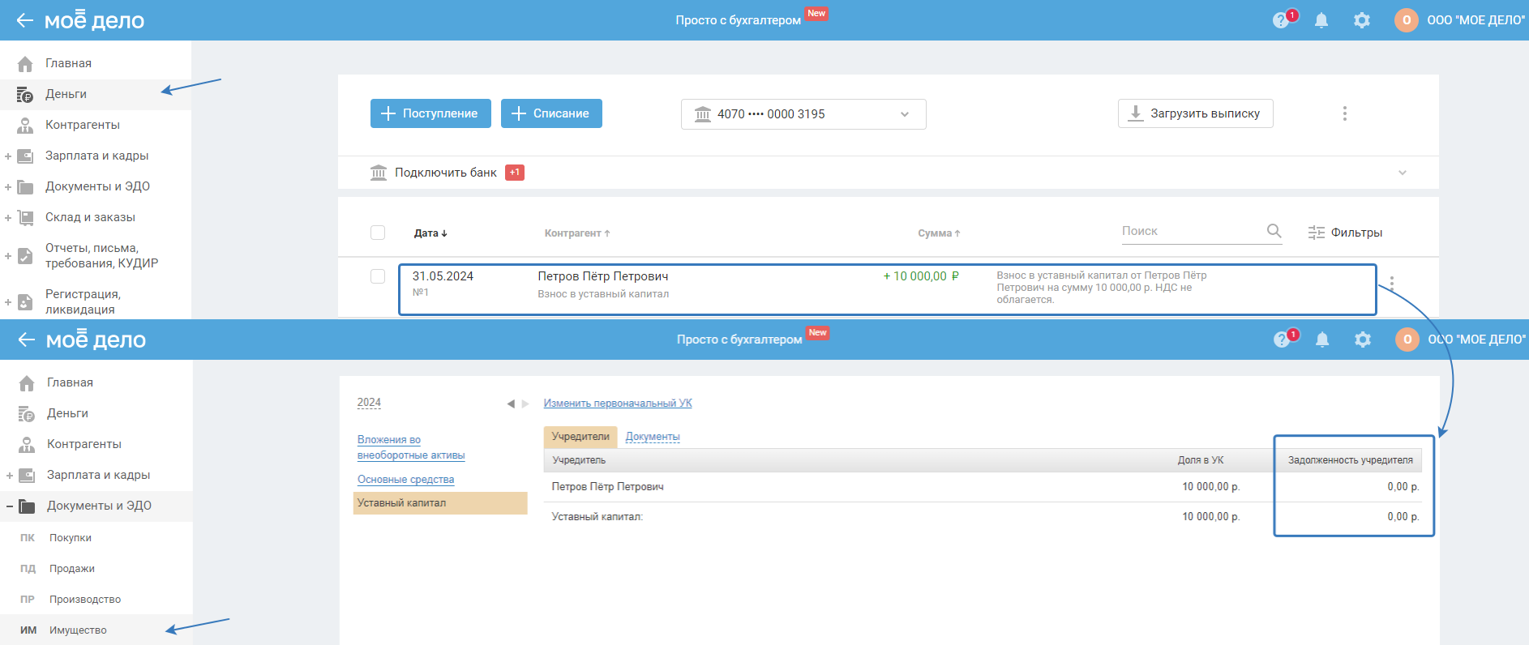Image resolution: width=1529 pixels, height=645 pixels.
Task: Expand Зарплата и кадры plus in the upper sidebar
Action: [8, 156]
